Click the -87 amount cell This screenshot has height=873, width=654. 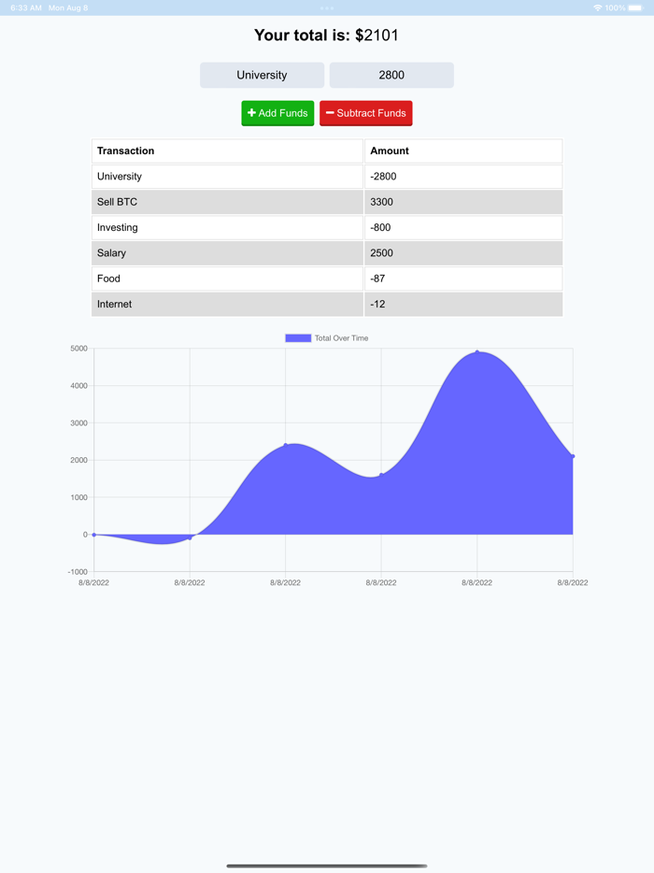click(x=463, y=279)
